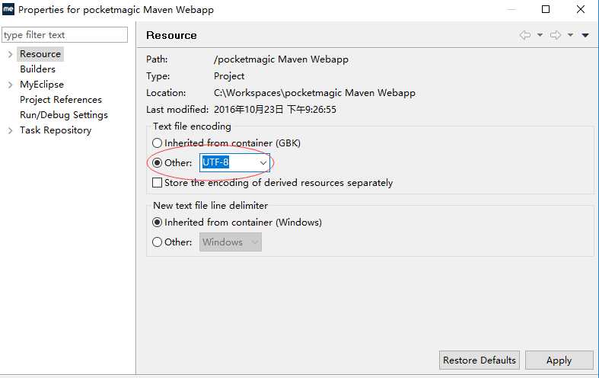Close the Properties dialog
The image size is (599, 378).
click(x=581, y=9)
